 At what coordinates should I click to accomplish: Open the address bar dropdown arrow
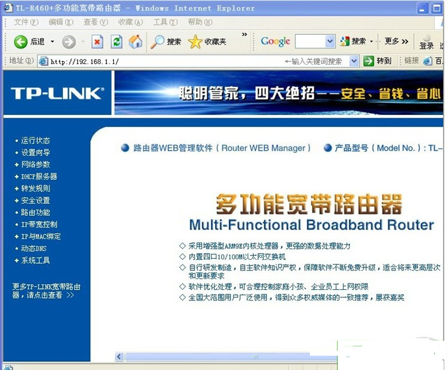pyautogui.click(x=353, y=61)
